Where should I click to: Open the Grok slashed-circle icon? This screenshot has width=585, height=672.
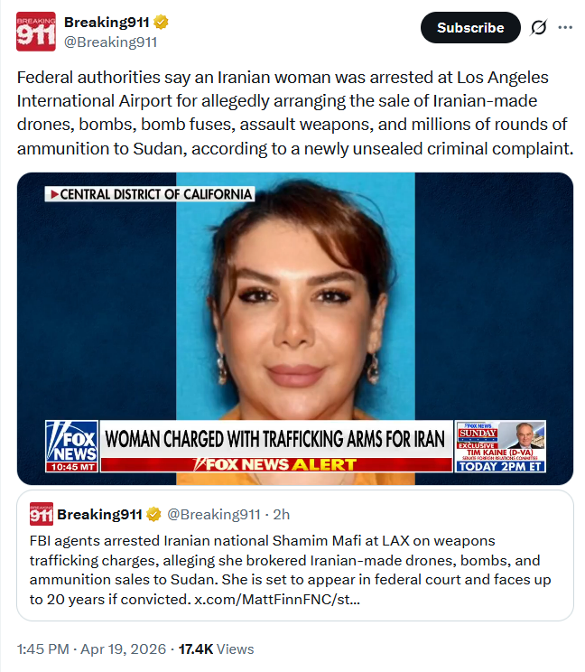point(539,28)
